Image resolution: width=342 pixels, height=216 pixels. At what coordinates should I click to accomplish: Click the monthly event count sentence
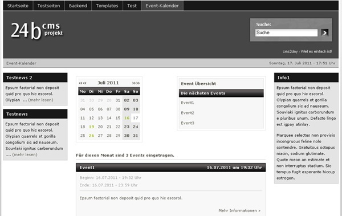pos(125,156)
